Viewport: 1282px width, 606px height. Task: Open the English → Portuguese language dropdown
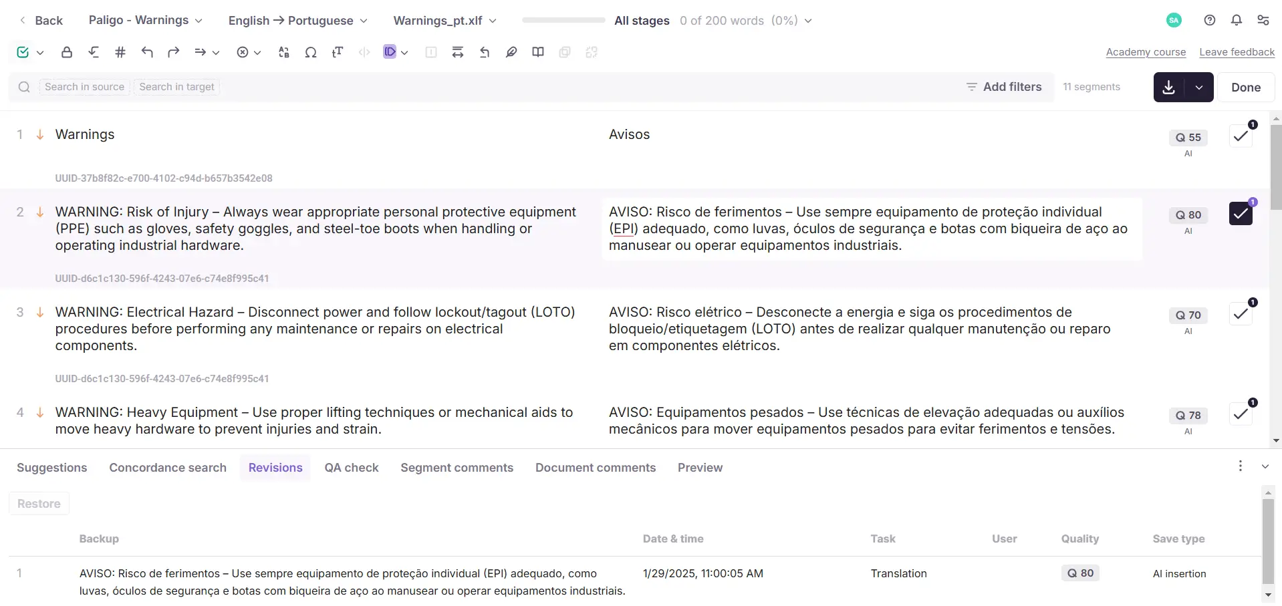[x=298, y=21]
